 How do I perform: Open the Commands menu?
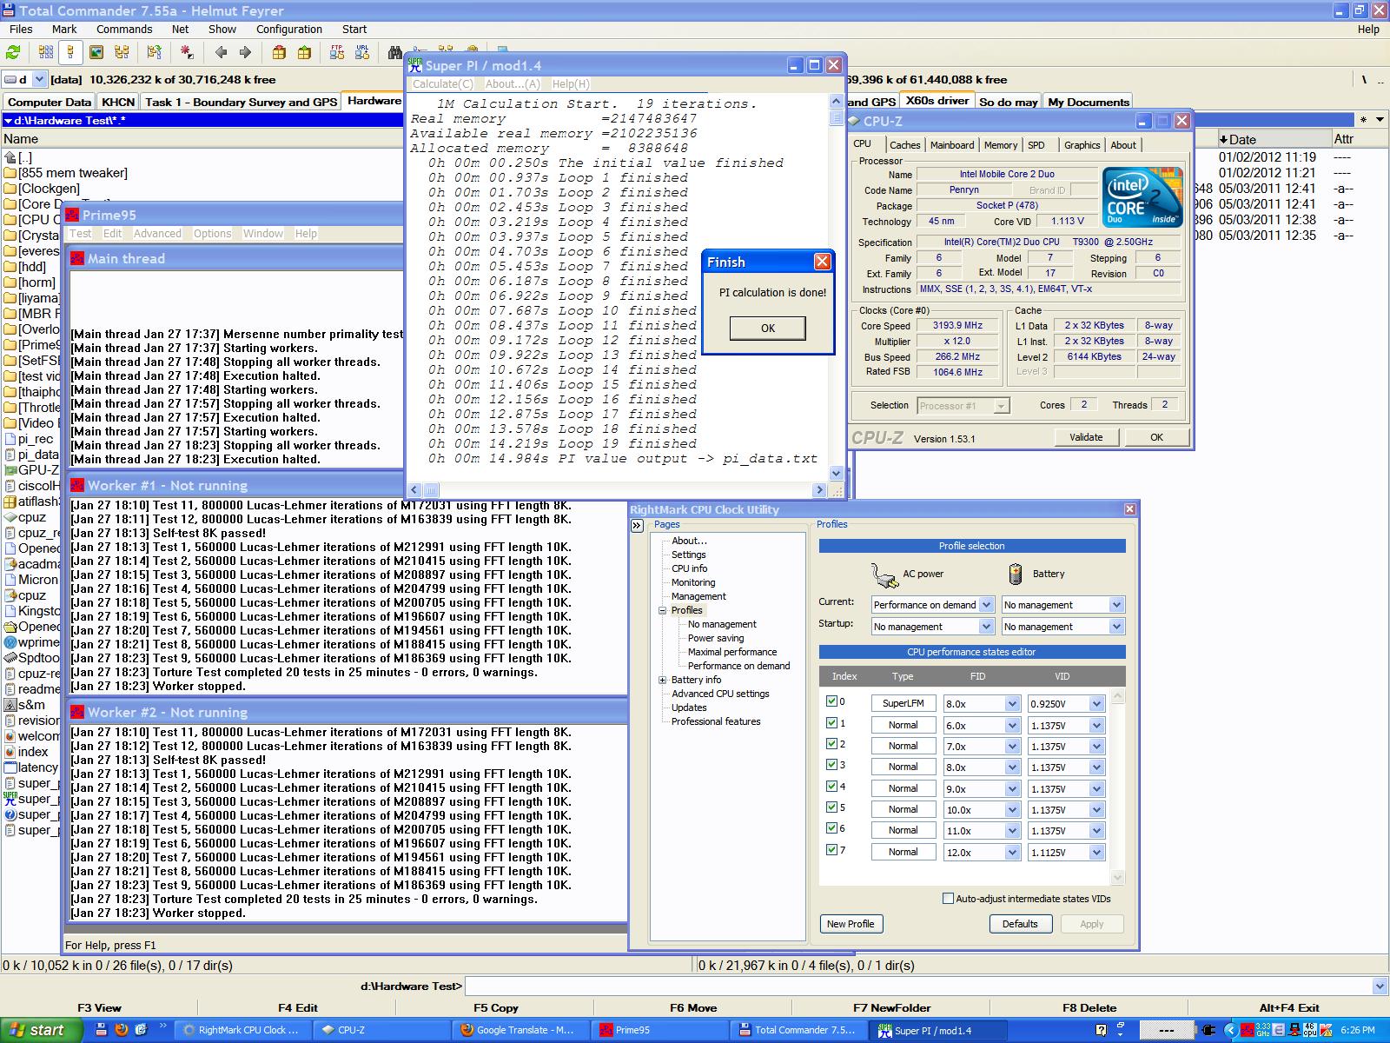coord(124,29)
